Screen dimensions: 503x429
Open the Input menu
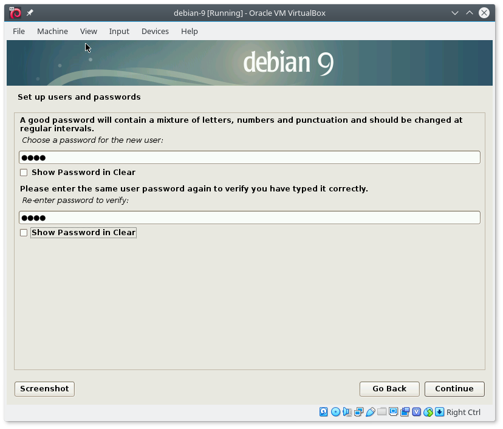click(119, 31)
